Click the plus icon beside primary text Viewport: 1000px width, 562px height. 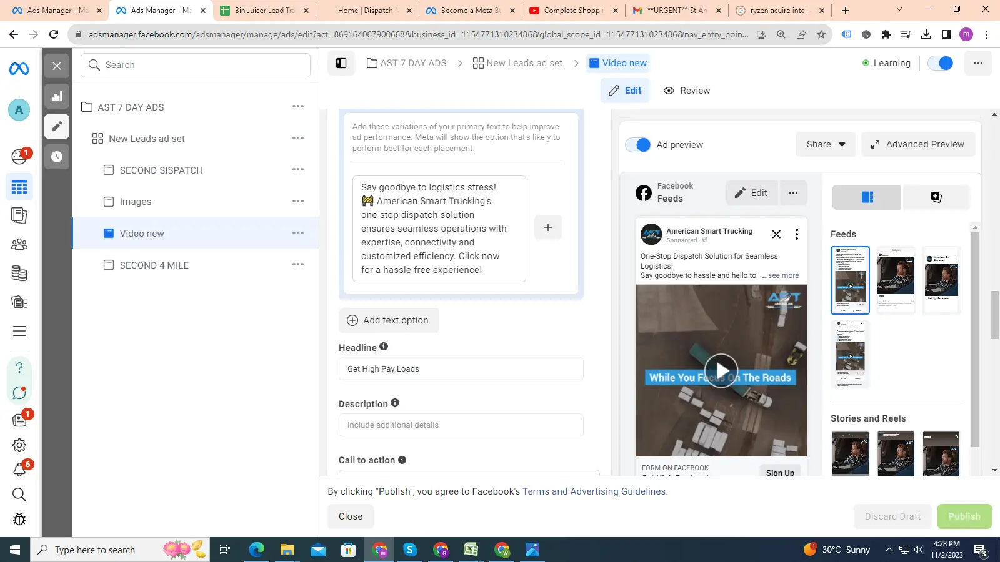point(547,227)
